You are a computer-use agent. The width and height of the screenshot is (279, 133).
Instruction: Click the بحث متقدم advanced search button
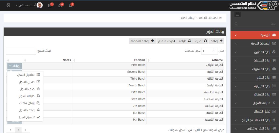(166, 41)
